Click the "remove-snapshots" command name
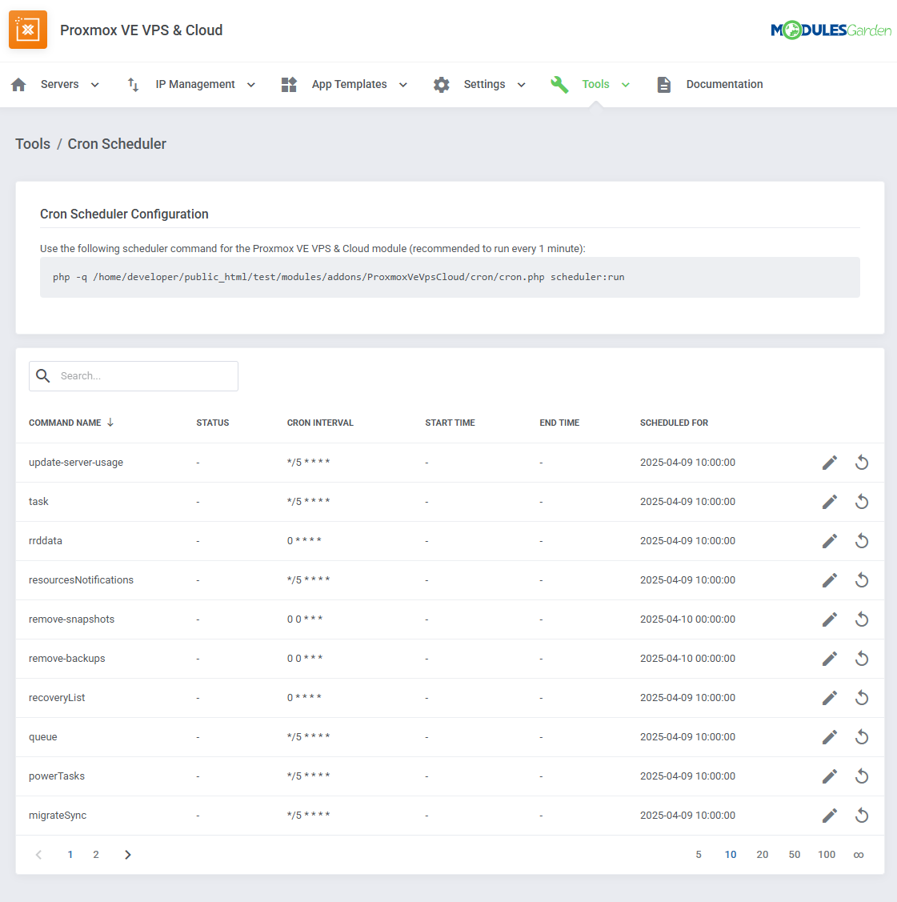897x902 pixels. click(71, 619)
